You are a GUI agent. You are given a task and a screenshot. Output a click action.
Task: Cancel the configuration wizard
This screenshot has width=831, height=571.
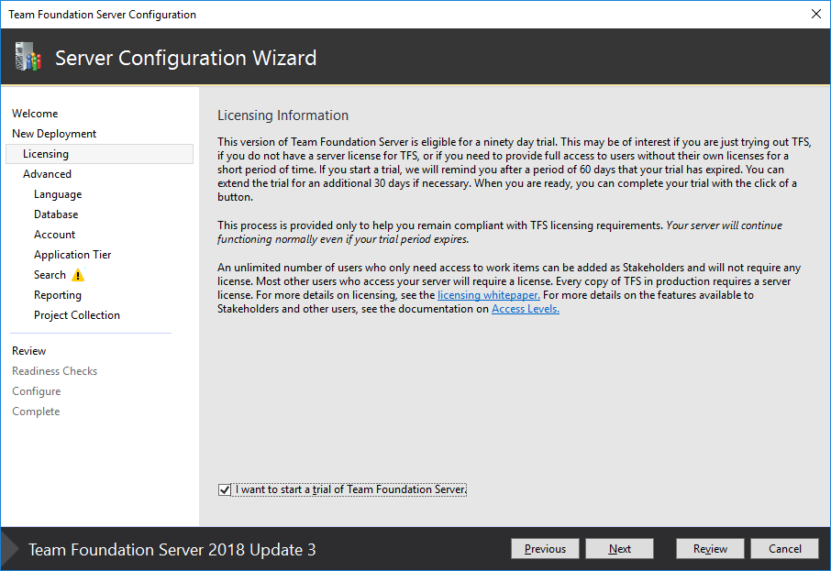tap(784, 549)
